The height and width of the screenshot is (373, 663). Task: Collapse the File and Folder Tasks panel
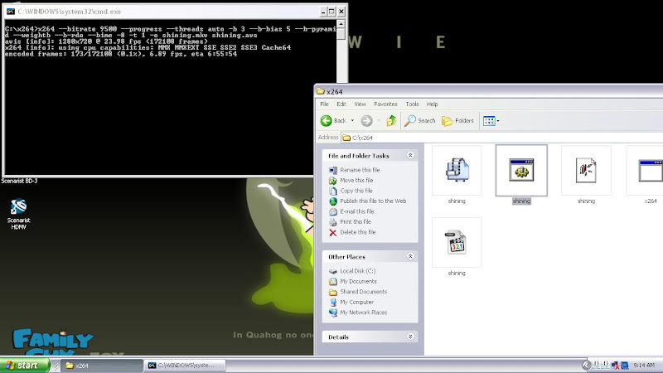410,155
